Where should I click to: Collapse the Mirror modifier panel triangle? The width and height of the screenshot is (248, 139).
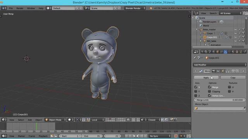pos(196,71)
